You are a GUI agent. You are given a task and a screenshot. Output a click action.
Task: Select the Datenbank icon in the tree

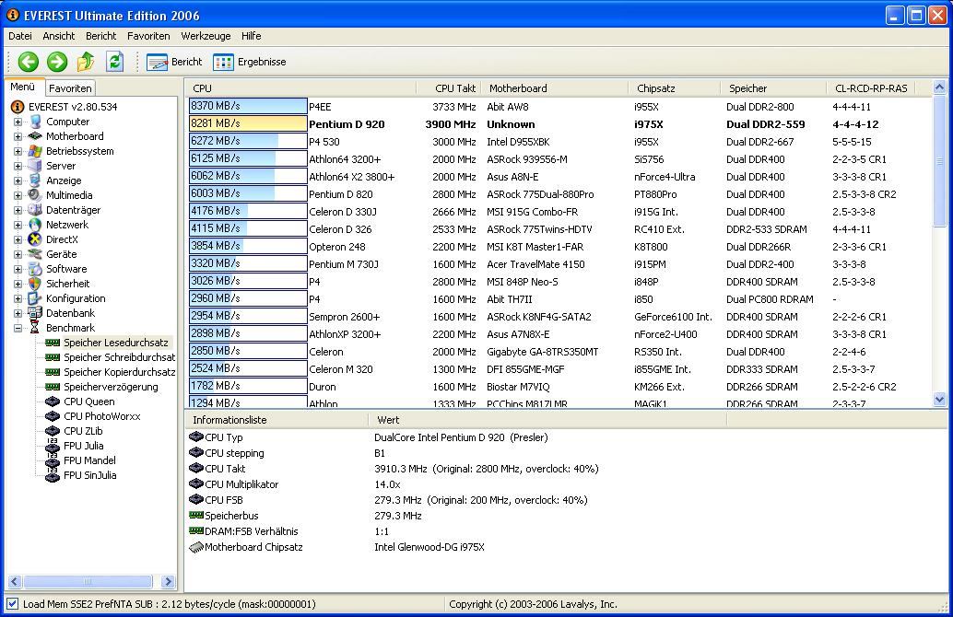coord(35,313)
